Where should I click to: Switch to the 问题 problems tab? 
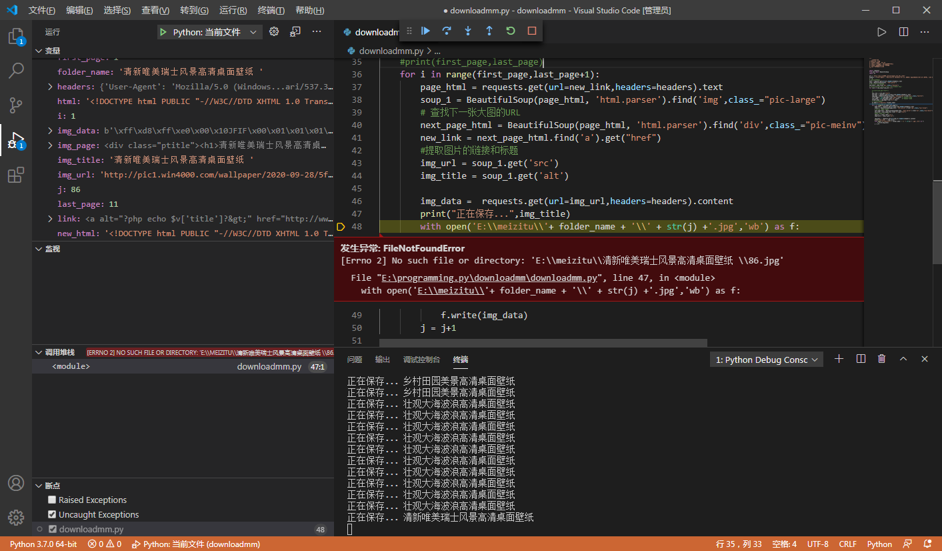[x=355, y=360]
